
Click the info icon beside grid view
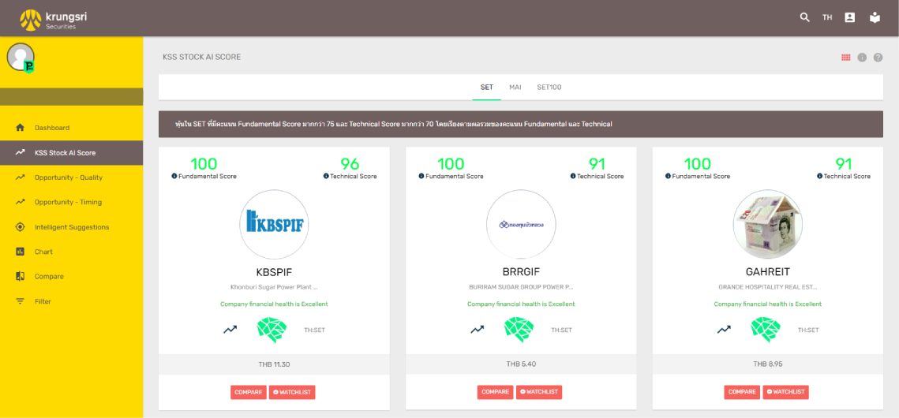click(x=862, y=58)
